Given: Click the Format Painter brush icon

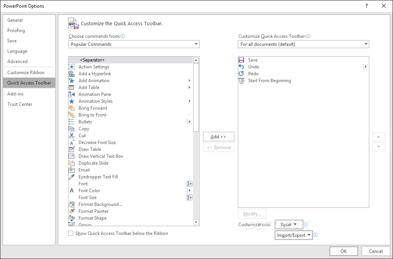Looking at the screenshot, I should (72, 211).
